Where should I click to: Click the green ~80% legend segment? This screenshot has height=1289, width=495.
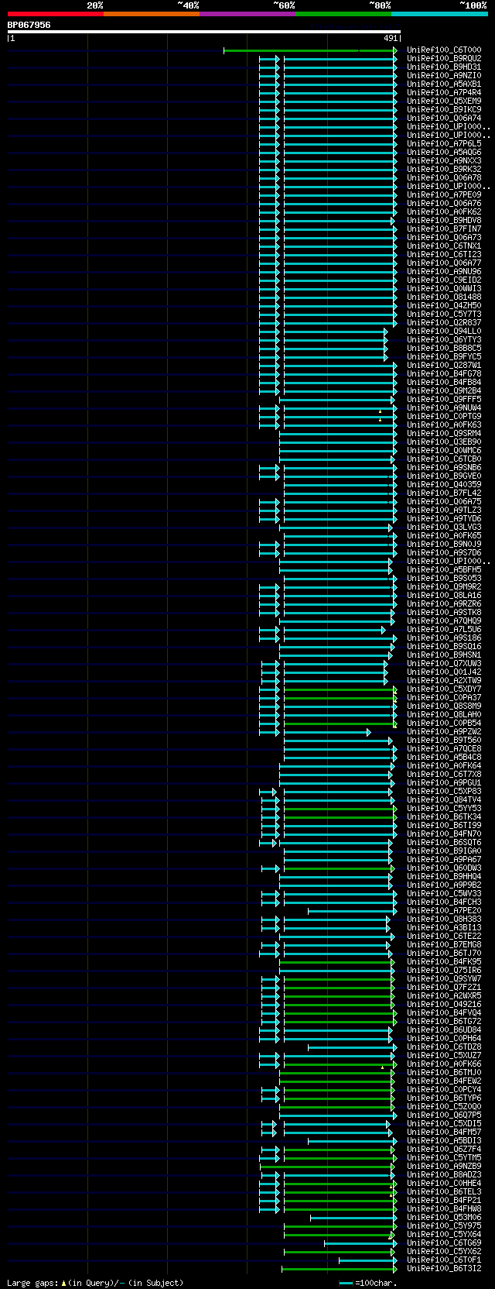[343, 14]
